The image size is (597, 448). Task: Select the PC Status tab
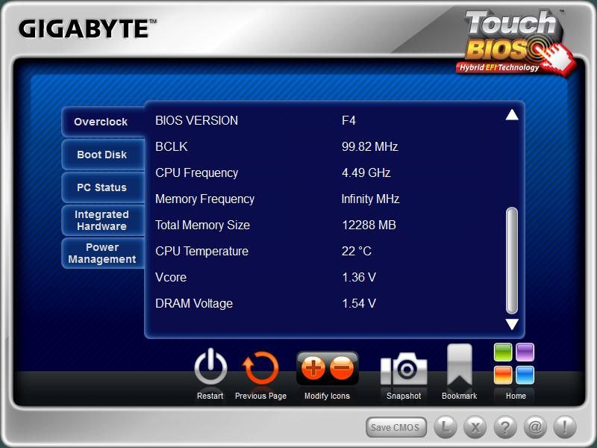click(103, 187)
